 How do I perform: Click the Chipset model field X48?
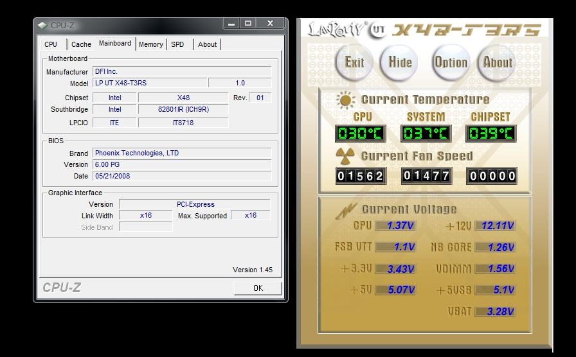(183, 98)
